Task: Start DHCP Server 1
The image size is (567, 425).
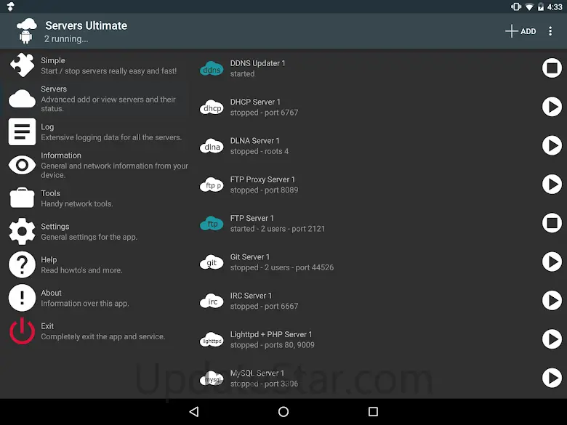Action: point(552,107)
